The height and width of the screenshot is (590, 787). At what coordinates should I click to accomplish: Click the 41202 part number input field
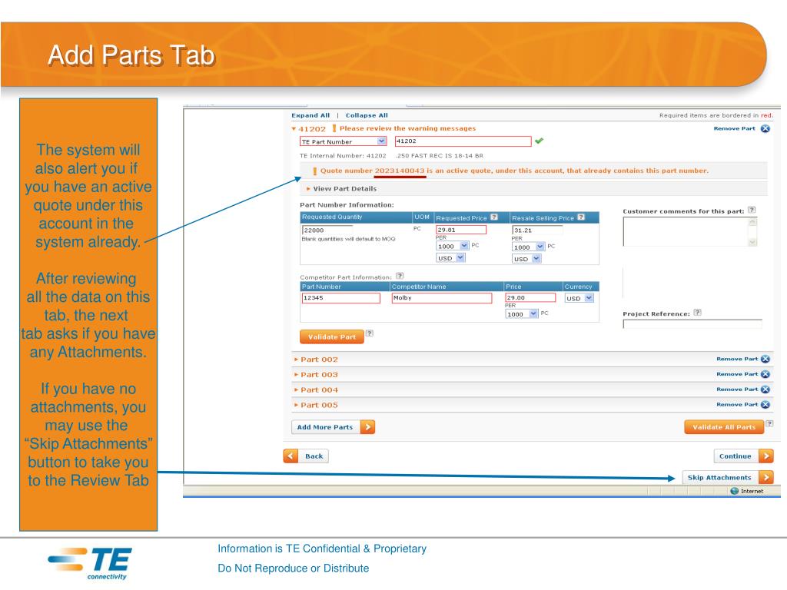(x=463, y=141)
